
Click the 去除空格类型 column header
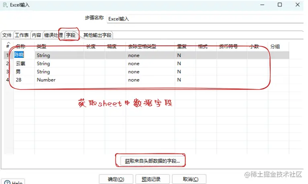[x=150, y=47]
